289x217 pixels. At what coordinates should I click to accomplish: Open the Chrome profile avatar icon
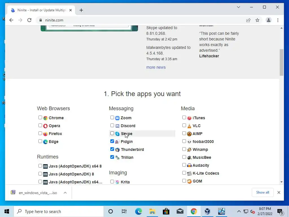tap(269, 20)
